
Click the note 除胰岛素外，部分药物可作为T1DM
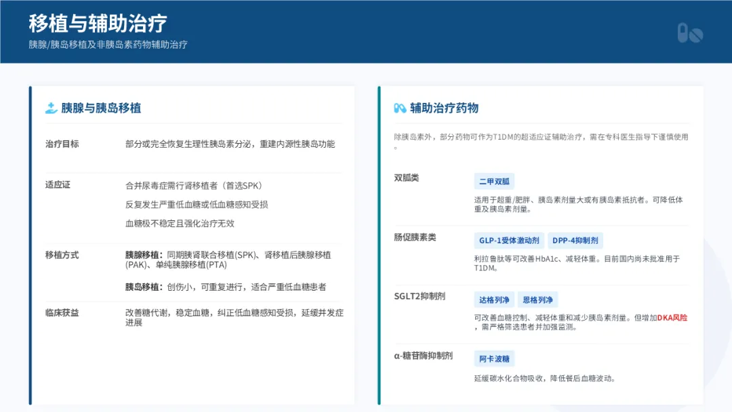[453, 137]
